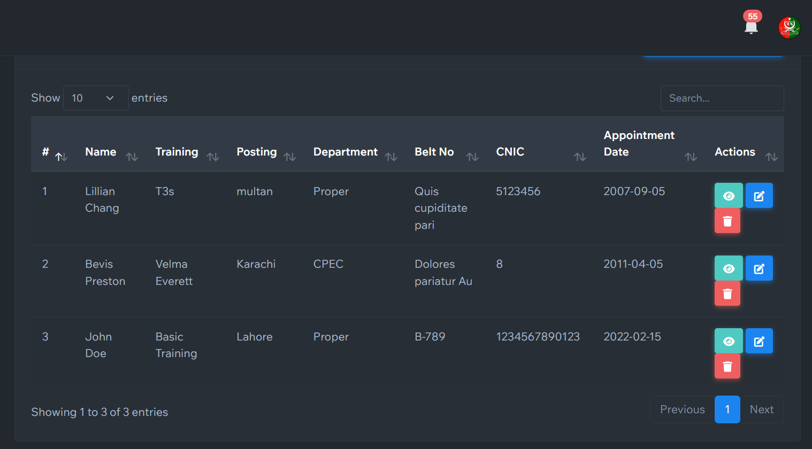Edit the John Doe record
Screen dimensions: 812x449
(759, 341)
